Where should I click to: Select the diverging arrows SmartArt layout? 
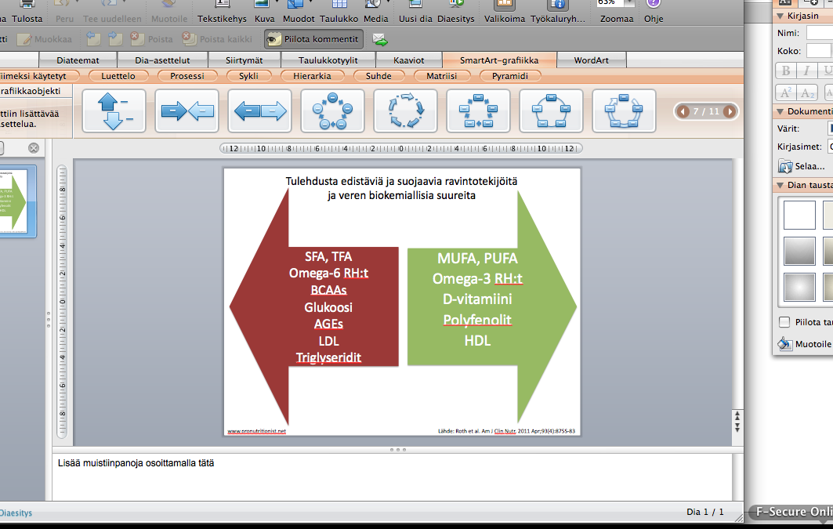click(260, 111)
